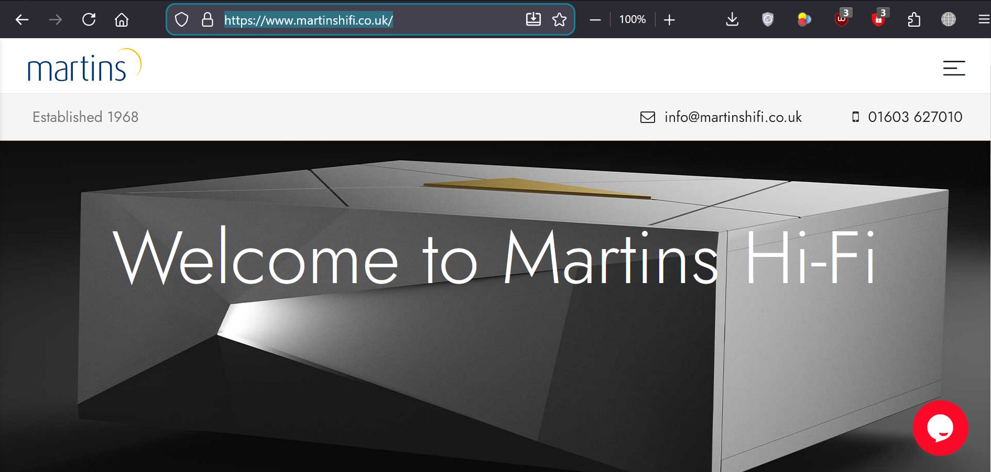
Task: Click the Welcome to Martins Hi-Fi heading
Action: coord(494,257)
